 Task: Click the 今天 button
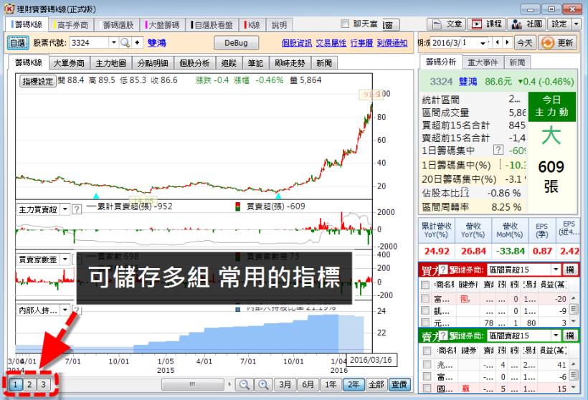525,43
